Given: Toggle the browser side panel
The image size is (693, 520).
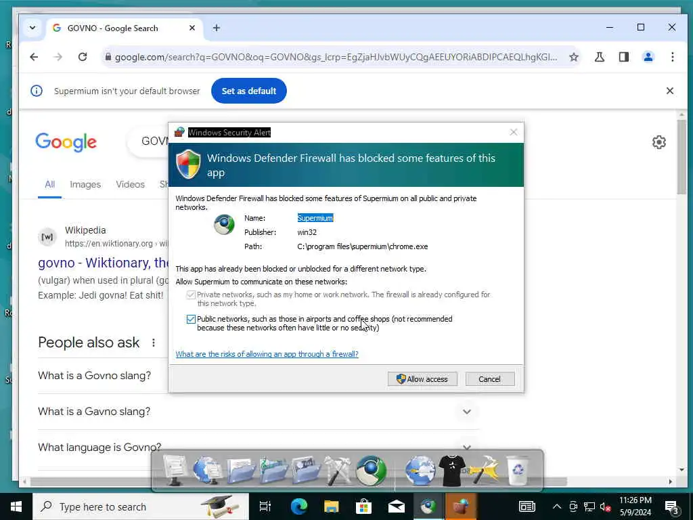Looking at the screenshot, I should [x=623, y=57].
